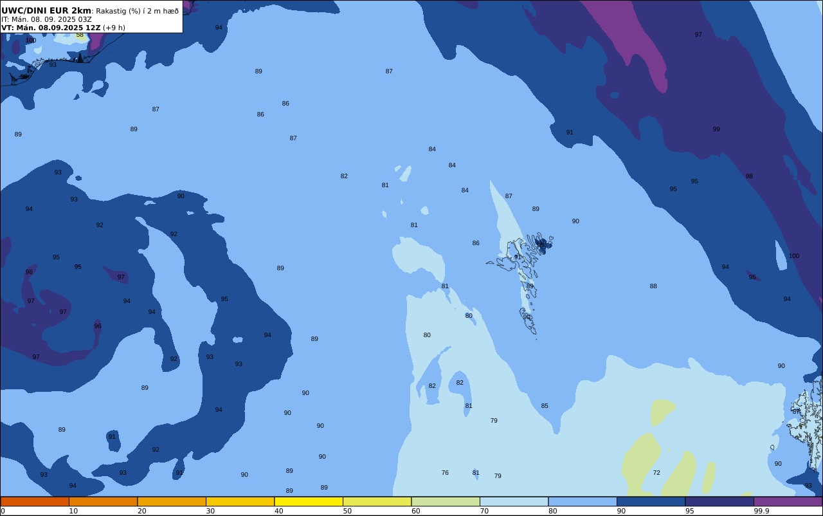
Task: Select the orange 10–20 legend swatch
Action: click(103, 501)
